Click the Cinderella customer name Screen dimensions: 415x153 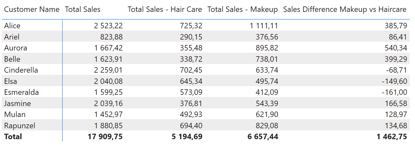21,70
